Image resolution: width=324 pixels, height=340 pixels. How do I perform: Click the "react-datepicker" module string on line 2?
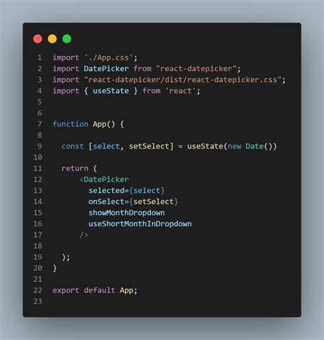[x=196, y=68]
